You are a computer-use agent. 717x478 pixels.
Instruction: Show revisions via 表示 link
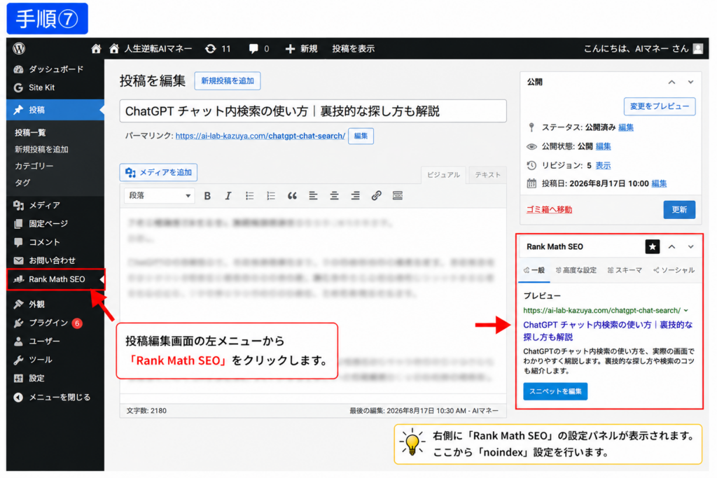[x=603, y=165]
